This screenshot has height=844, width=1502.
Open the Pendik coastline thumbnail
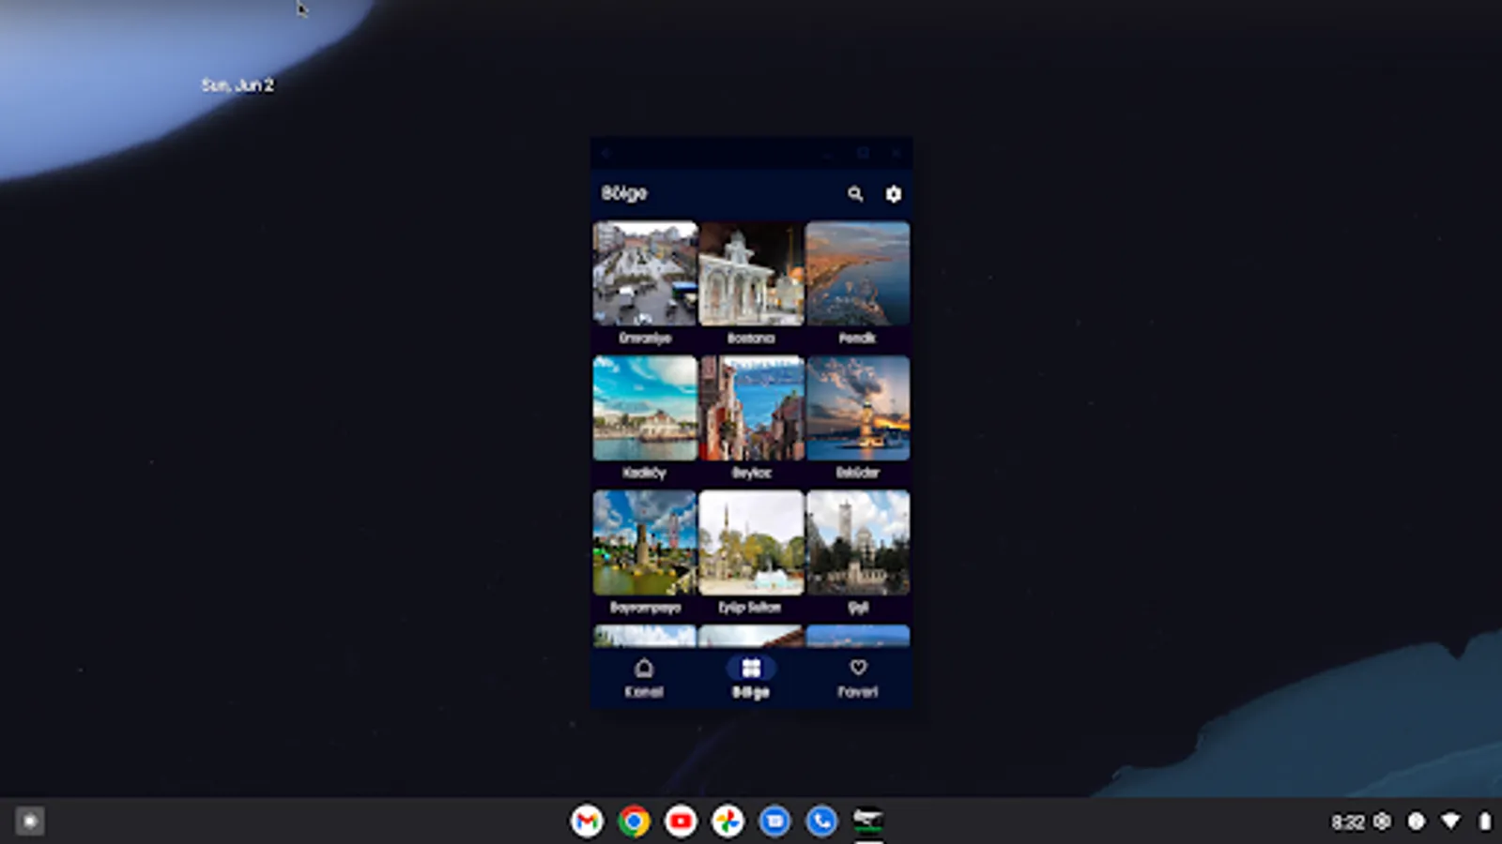(858, 274)
